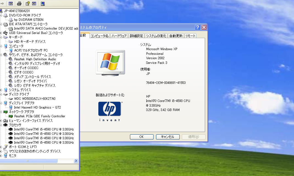
Task: Expand the human interface devices node
Action: pyautogui.click(x=1, y=121)
